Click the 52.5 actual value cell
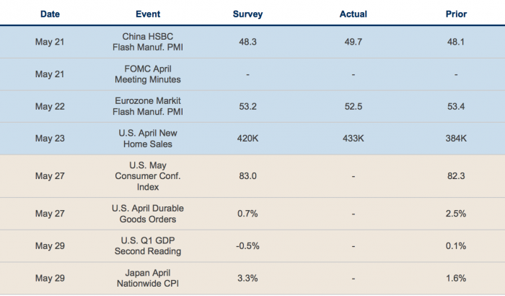This screenshot has height=296, width=505. click(x=353, y=106)
